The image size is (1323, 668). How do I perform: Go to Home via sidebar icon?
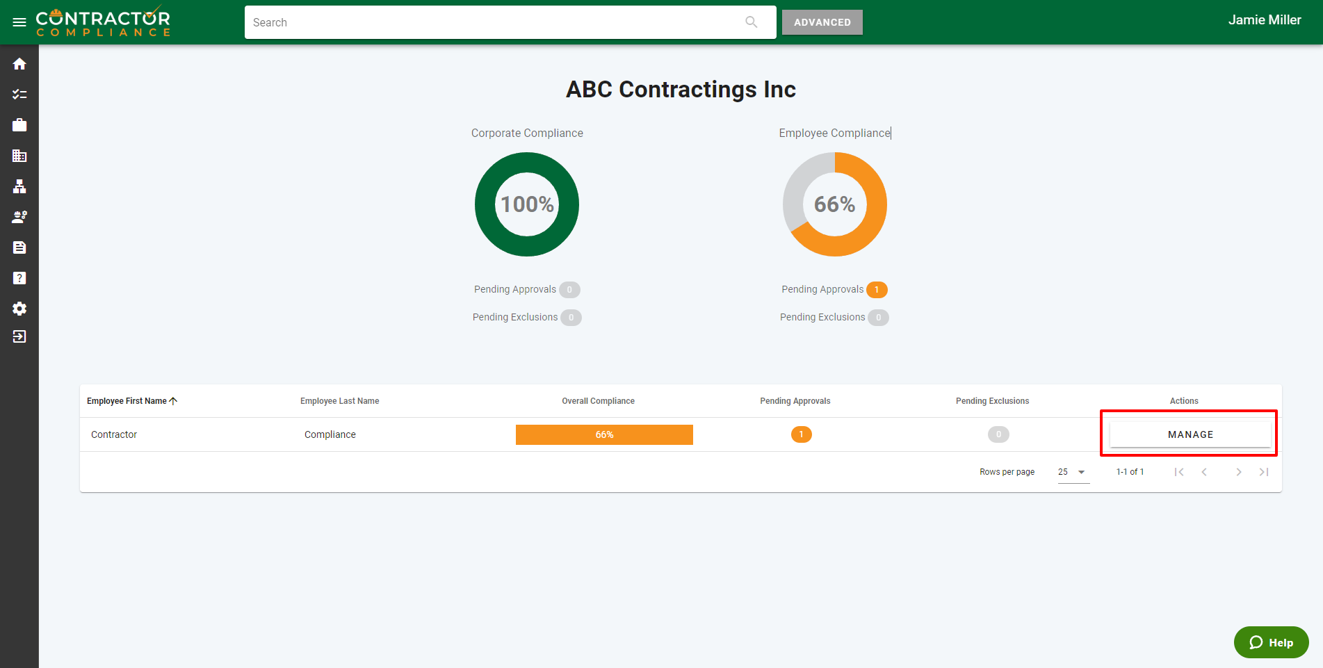point(19,64)
